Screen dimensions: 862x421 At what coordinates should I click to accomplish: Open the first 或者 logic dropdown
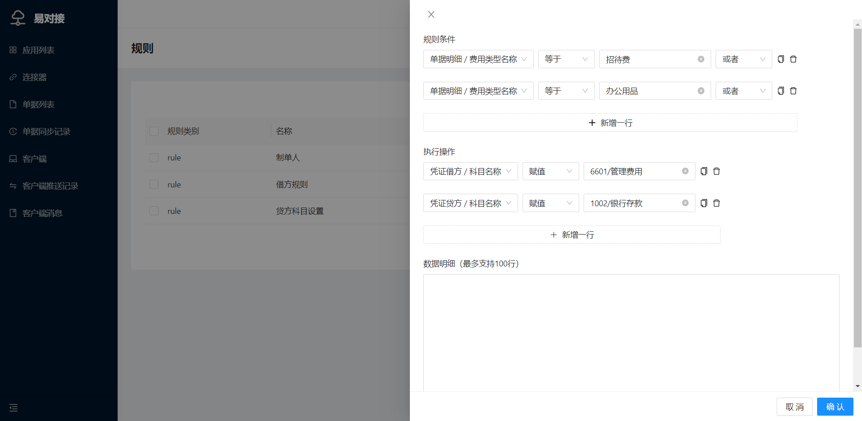pyautogui.click(x=743, y=59)
